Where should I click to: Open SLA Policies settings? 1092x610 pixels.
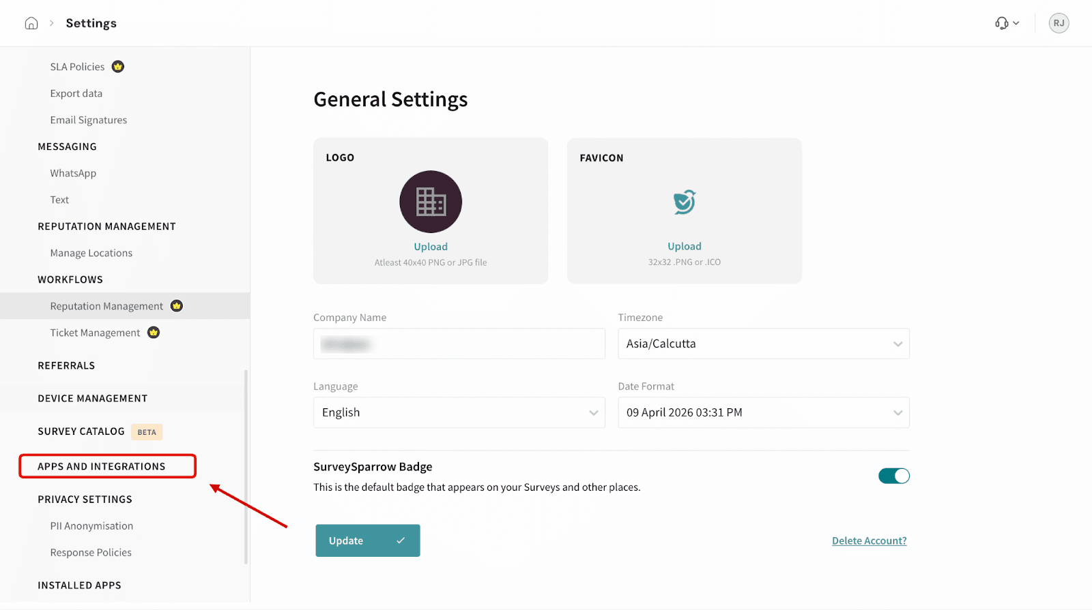[77, 67]
